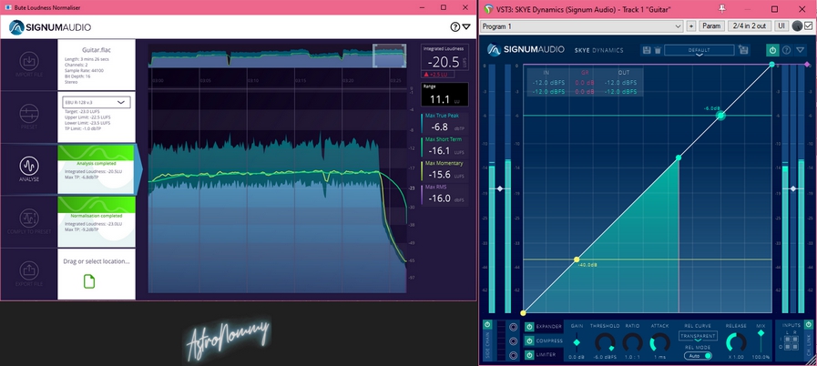Click the Param button
Viewport: 817px width, 366px height.
(x=711, y=26)
